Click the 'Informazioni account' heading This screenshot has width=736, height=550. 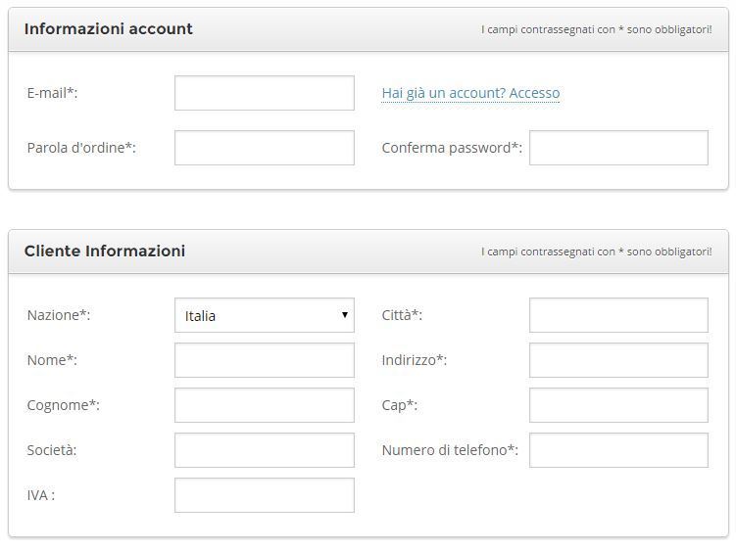[109, 29]
